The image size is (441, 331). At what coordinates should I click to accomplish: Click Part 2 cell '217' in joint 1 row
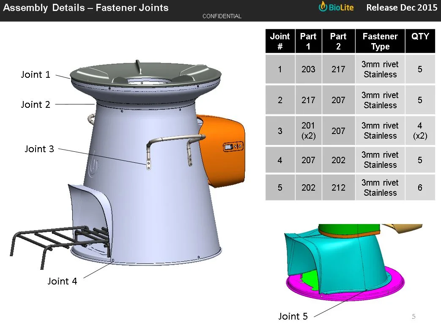click(338, 69)
